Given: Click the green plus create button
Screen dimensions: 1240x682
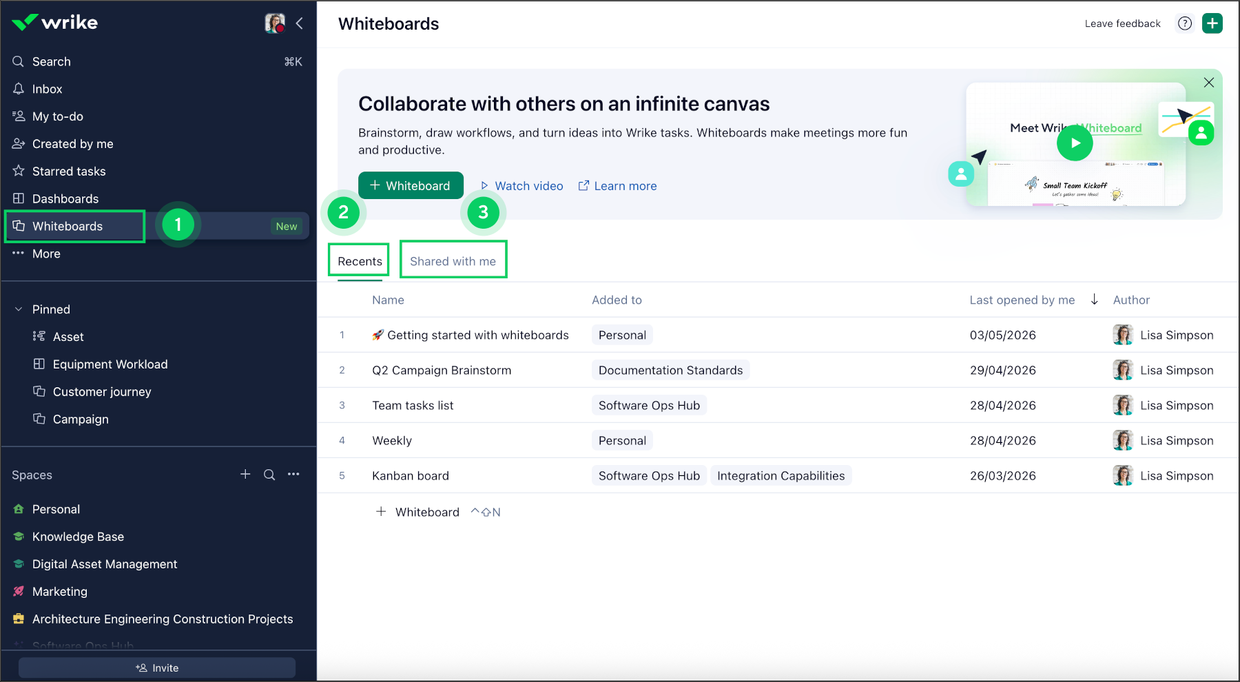Looking at the screenshot, I should pyautogui.click(x=1212, y=23).
